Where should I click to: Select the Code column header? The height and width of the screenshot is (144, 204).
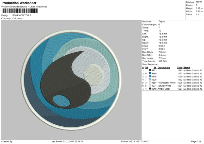(x=180, y=68)
